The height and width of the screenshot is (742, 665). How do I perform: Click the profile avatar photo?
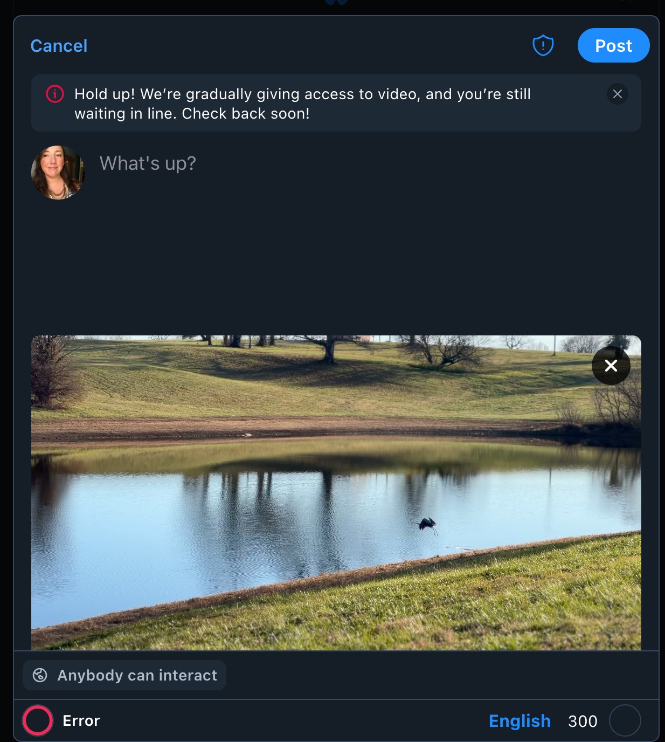(x=58, y=173)
